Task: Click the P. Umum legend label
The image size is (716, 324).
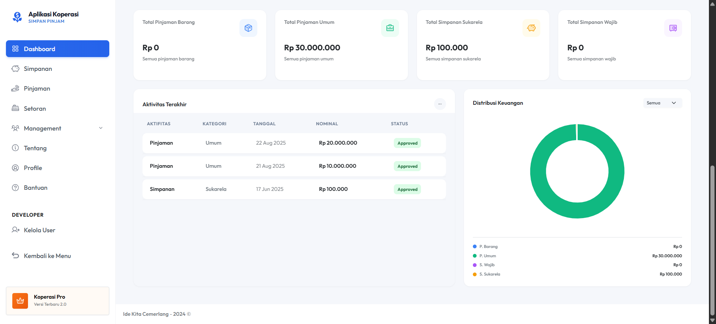Action: [488, 256]
